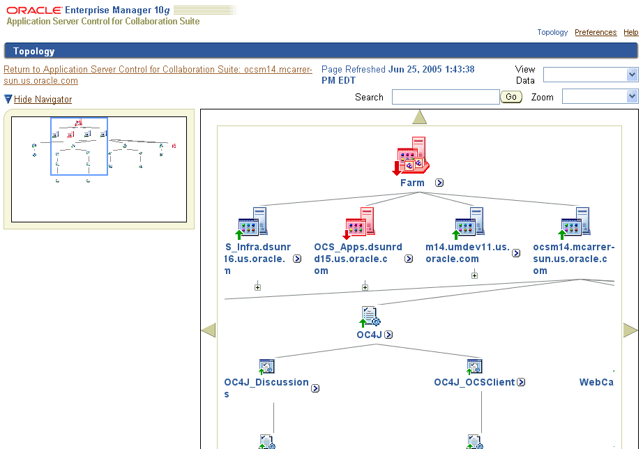
Task: Click the up pan arrow above the Farm
Action: coord(419,115)
